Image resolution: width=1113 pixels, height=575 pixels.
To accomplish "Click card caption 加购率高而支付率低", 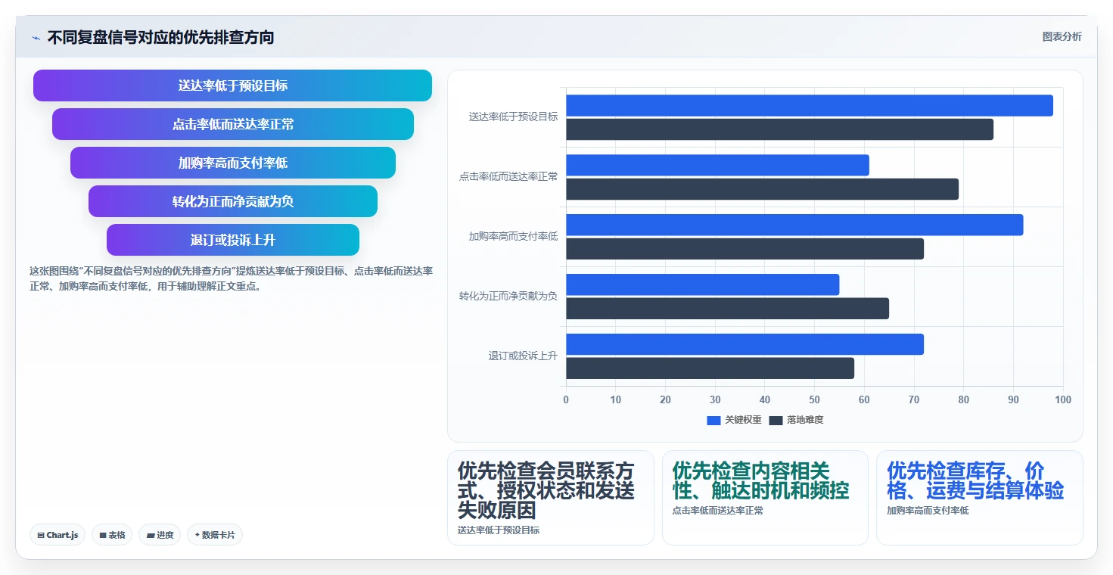I will tap(928, 511).
